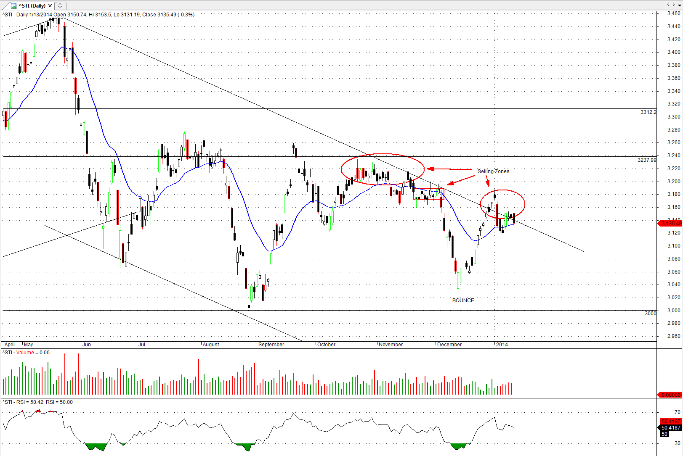Select the 3312.2 horizontal level label
683x456 pixels.
(x=648, y=112)
